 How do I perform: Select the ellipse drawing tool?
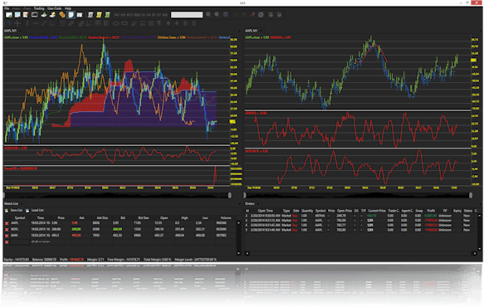[115, 23]
